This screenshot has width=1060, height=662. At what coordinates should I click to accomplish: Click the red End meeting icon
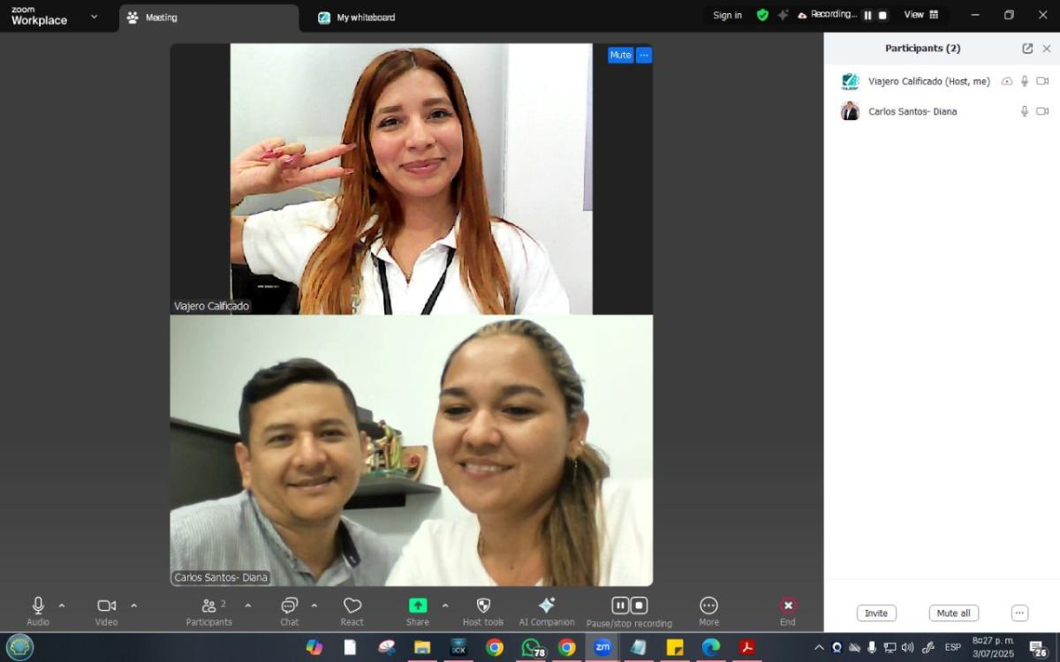click(788, 606)
